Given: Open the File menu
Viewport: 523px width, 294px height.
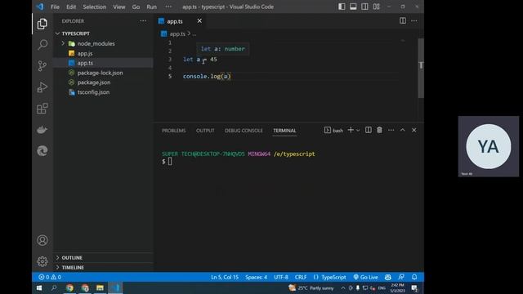Looking at the screenshot, I should tap(55, 7).
